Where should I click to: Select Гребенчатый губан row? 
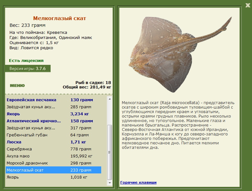pyautogui.click(x=53, y=135)
